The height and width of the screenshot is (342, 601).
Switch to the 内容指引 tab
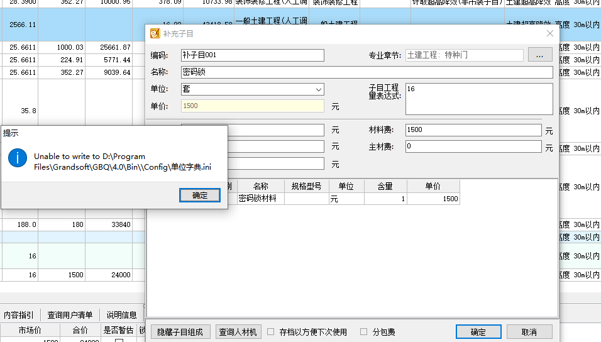[x=19, y=315]
